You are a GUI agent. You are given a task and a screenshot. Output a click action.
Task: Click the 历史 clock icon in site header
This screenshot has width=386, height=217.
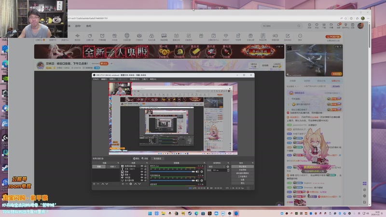309,25
